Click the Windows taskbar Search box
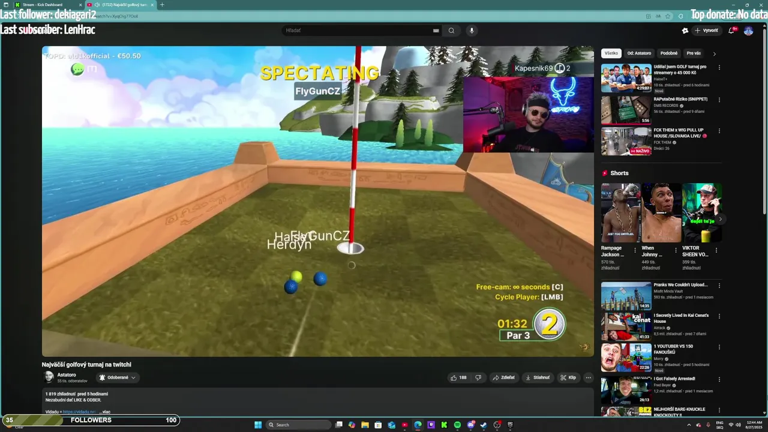Image resolution: width=768 pixels, height=432 pixels. coord(298,425)
